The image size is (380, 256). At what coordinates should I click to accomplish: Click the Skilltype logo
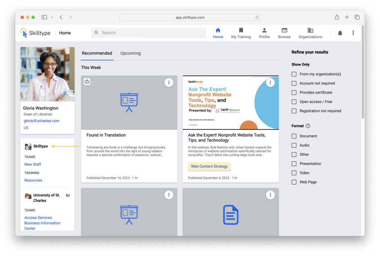[x=36, y=33]
